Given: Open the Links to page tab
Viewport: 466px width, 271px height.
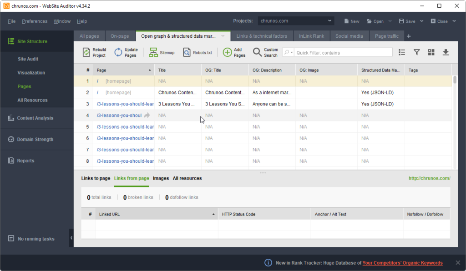Looking at the screenshot, I should point(96,178).
